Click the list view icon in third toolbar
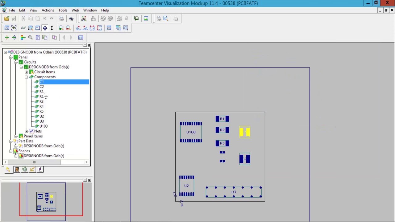The image size is (395, 222). [x=81, y=38]
